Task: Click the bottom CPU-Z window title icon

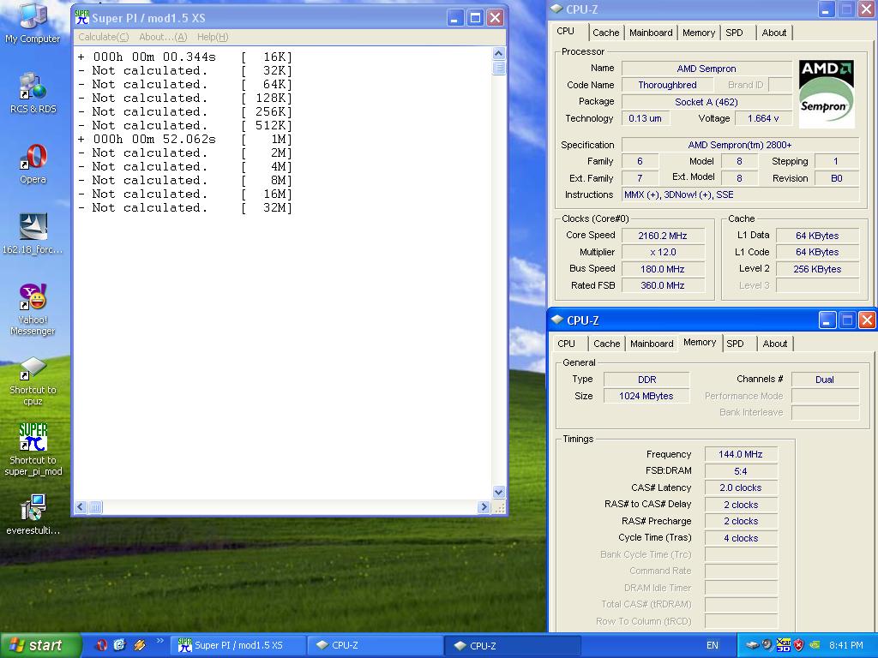Action: click(x=557, y=320)
